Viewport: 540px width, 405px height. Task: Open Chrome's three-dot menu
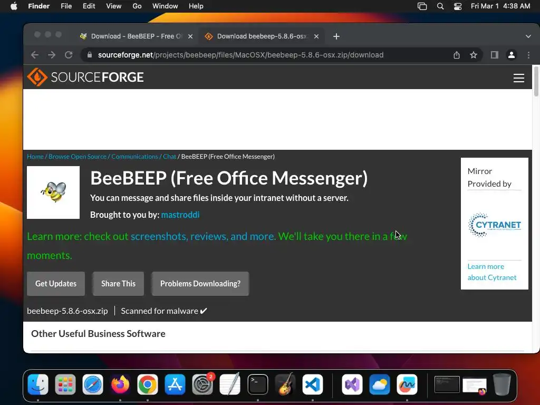[528, 55]
